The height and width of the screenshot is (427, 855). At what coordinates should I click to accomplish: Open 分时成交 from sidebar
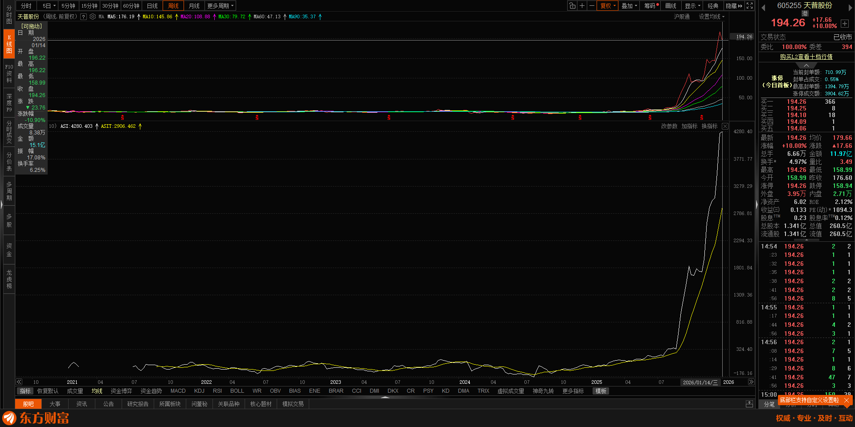(x=9, y=132)
